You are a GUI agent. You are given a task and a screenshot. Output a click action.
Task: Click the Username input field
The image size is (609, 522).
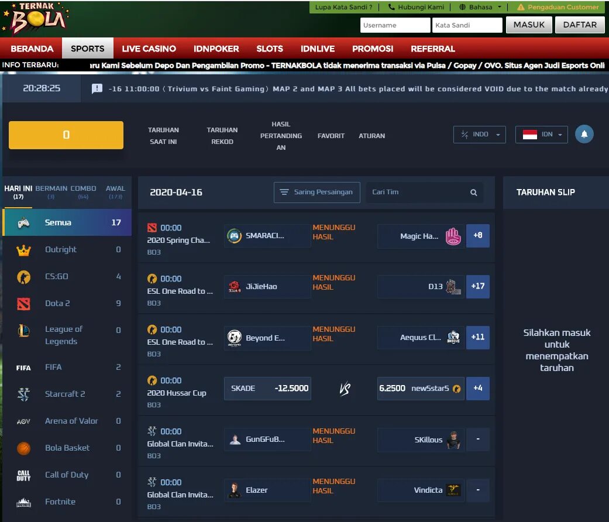tap(395, 25)
